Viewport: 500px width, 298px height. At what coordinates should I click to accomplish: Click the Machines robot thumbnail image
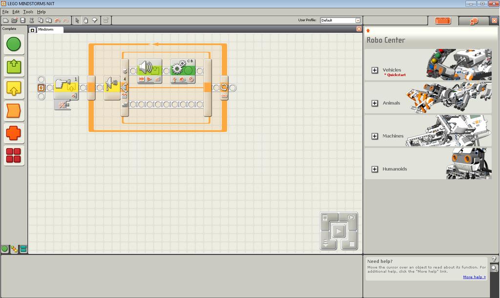448,130
